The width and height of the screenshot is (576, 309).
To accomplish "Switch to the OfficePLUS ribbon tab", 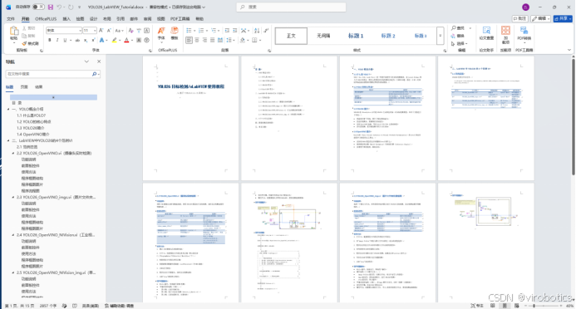I will [x=46, y=19].
